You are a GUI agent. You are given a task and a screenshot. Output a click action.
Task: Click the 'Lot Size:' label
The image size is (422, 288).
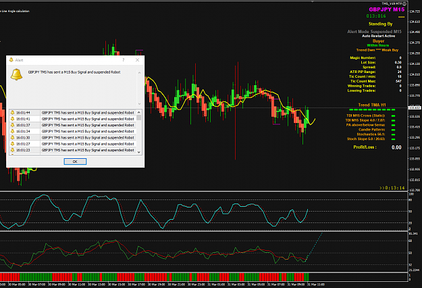[x=368, y=62]
